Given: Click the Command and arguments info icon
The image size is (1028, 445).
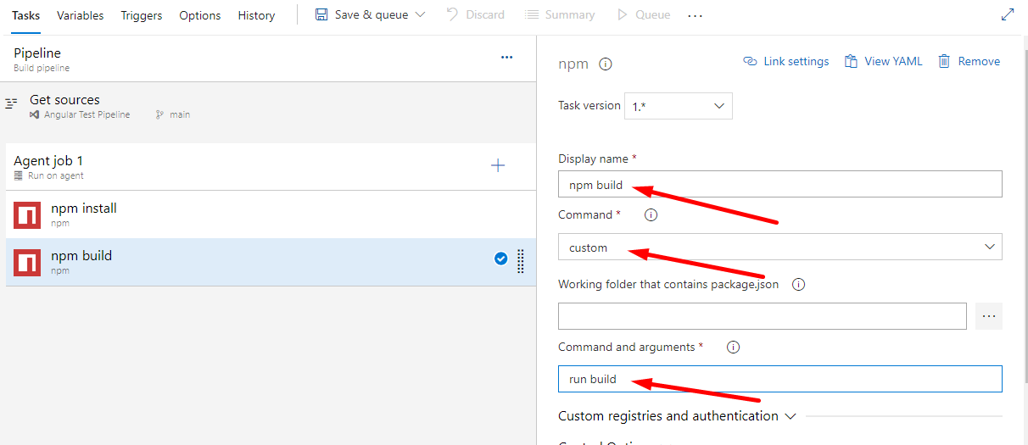Looking at the screenshot, I should click(734, 348).
